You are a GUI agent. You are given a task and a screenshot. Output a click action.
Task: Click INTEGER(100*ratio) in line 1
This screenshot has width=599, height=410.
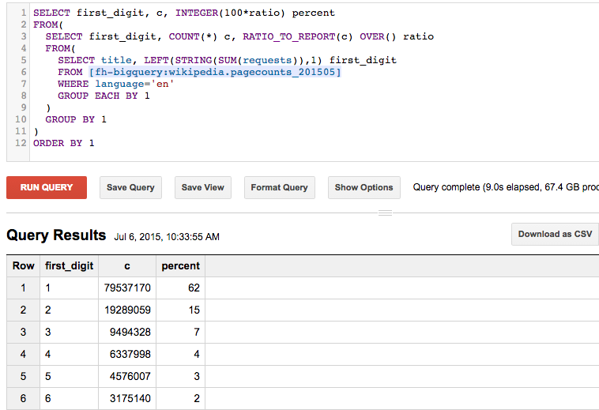click(230, 13)
